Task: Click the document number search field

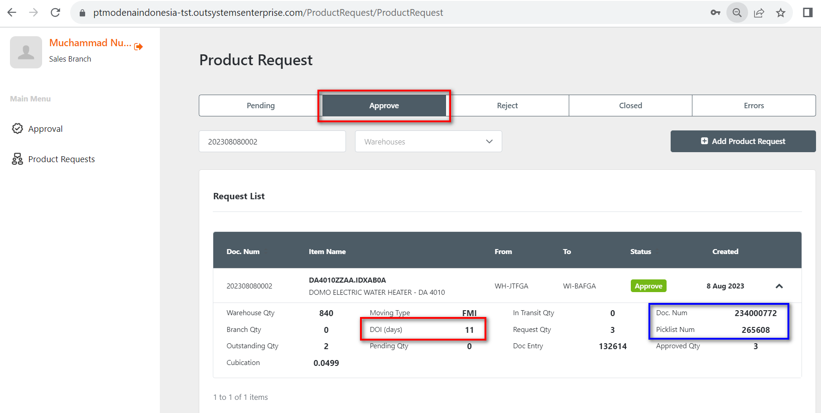Action: (272, 142)
